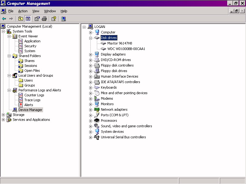
Task: Click the Storage icon in the left tree
Action: coord(9,115)
